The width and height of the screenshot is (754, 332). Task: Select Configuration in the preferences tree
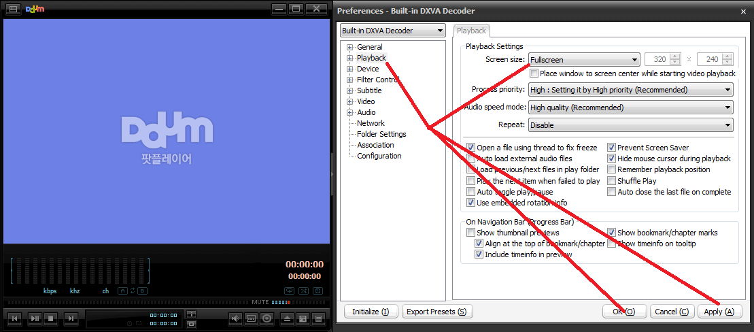pos(379,156)
